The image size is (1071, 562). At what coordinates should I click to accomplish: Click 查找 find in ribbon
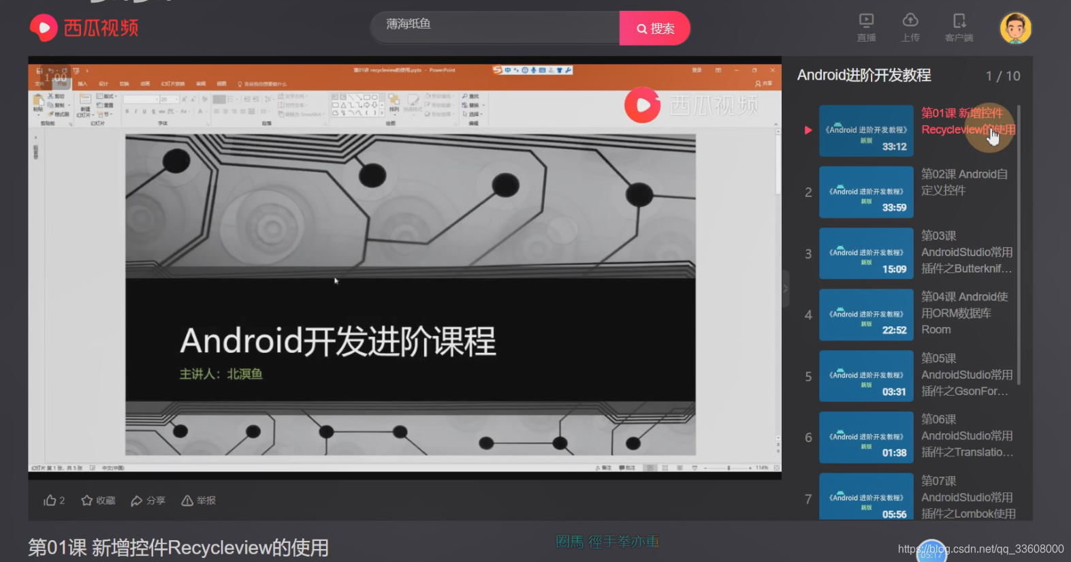point(470,96)
